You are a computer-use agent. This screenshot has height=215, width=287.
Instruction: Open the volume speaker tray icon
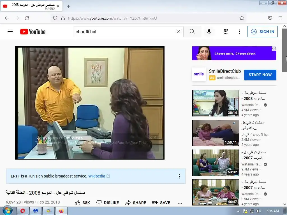click(258, 211)
